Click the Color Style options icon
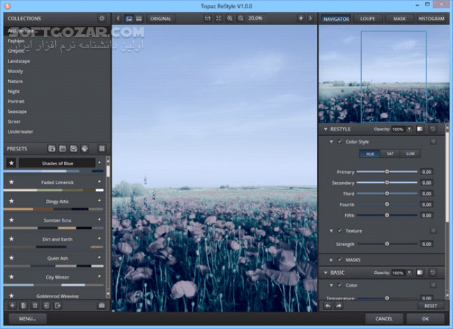 coord(433,141)
